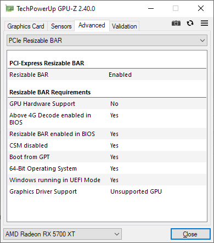Minimize the GPU-Z window
214x243 pixels.
(x=151, y=8)
